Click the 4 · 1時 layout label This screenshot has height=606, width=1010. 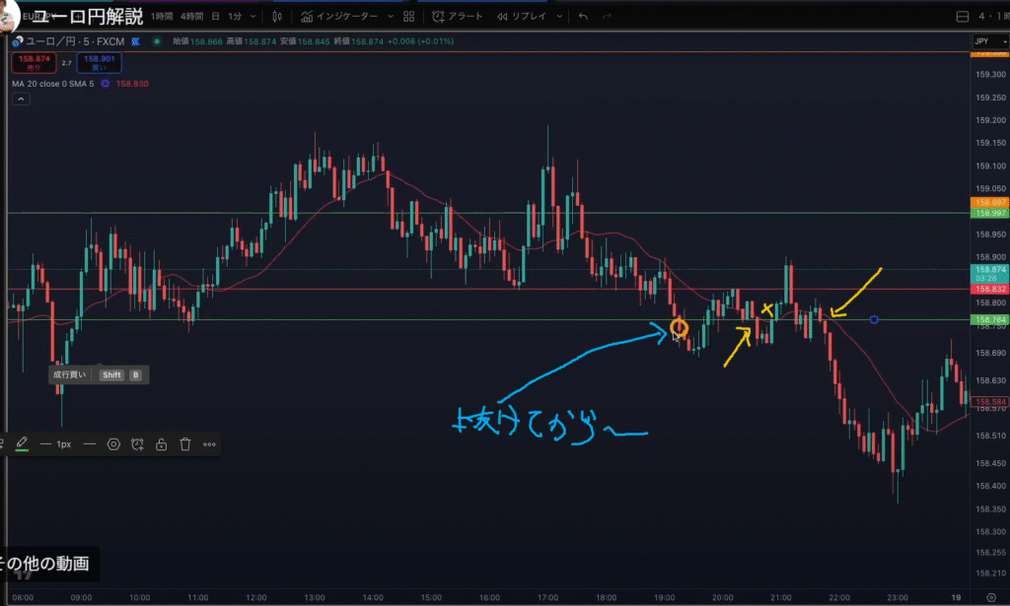(993, 17)
